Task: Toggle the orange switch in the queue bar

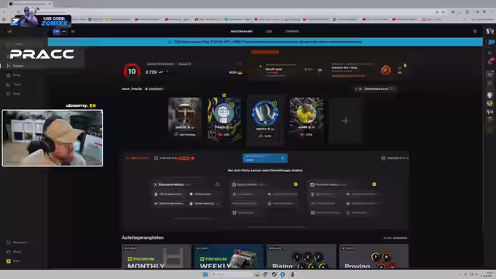Action: 184,158
